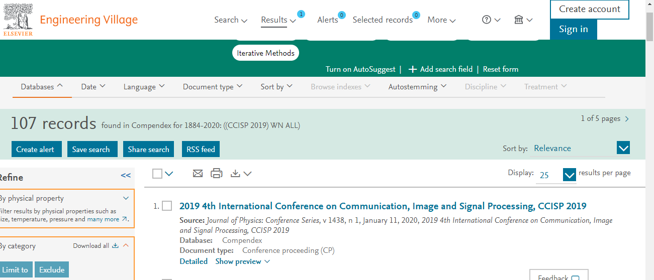
Task: Download selected records icon
Action: (x=235, y=173)
